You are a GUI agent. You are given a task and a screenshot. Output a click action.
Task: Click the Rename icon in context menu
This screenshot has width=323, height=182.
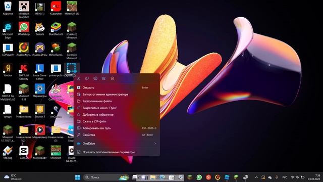[x=95, y=78]
